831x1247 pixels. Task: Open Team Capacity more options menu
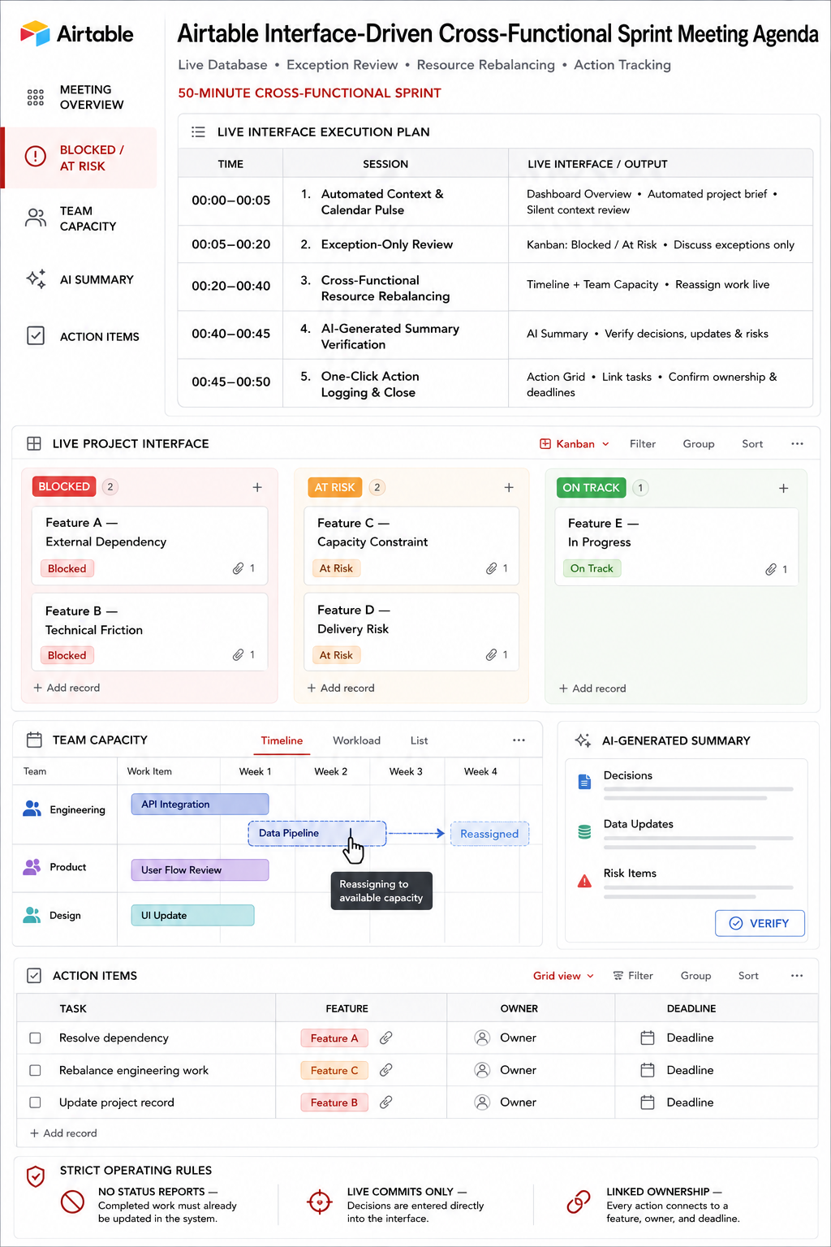click(x=519, y=740)
